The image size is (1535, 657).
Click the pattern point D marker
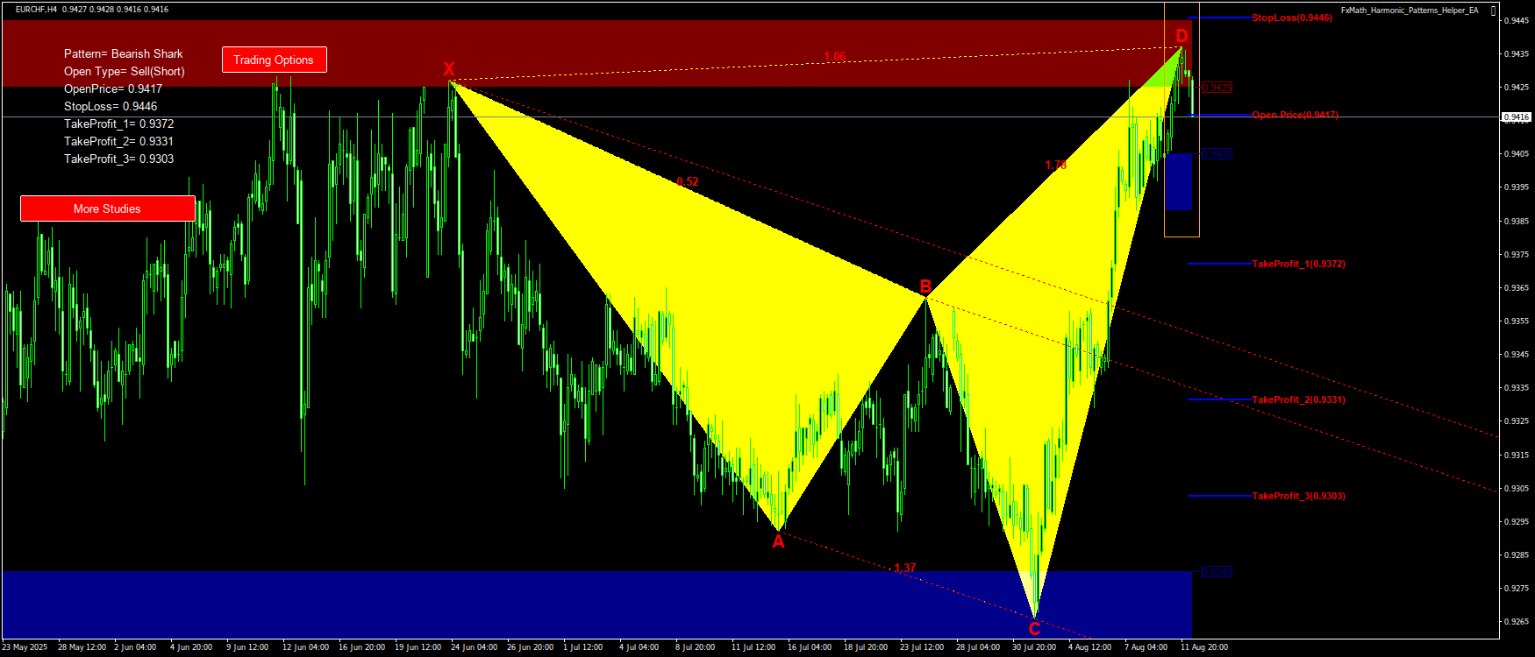1182,36
